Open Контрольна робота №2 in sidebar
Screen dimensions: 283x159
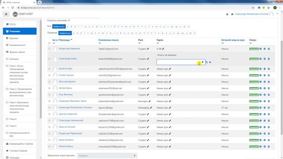pyautogui.click(x=19, y=134)
